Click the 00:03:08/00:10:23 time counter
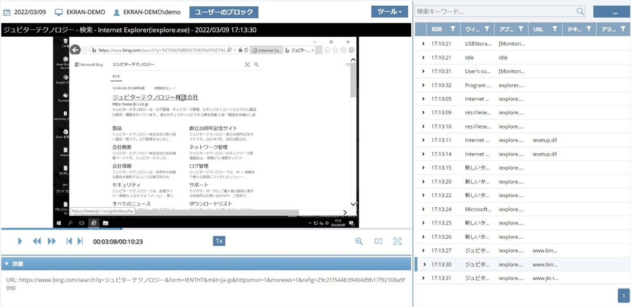Image resolution: width=631 pixels, height=307 pixels. (118, 241)
